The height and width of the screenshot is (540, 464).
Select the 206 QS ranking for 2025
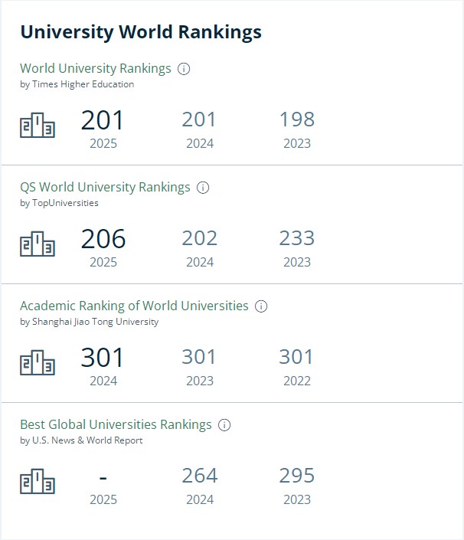coord(103,239)
